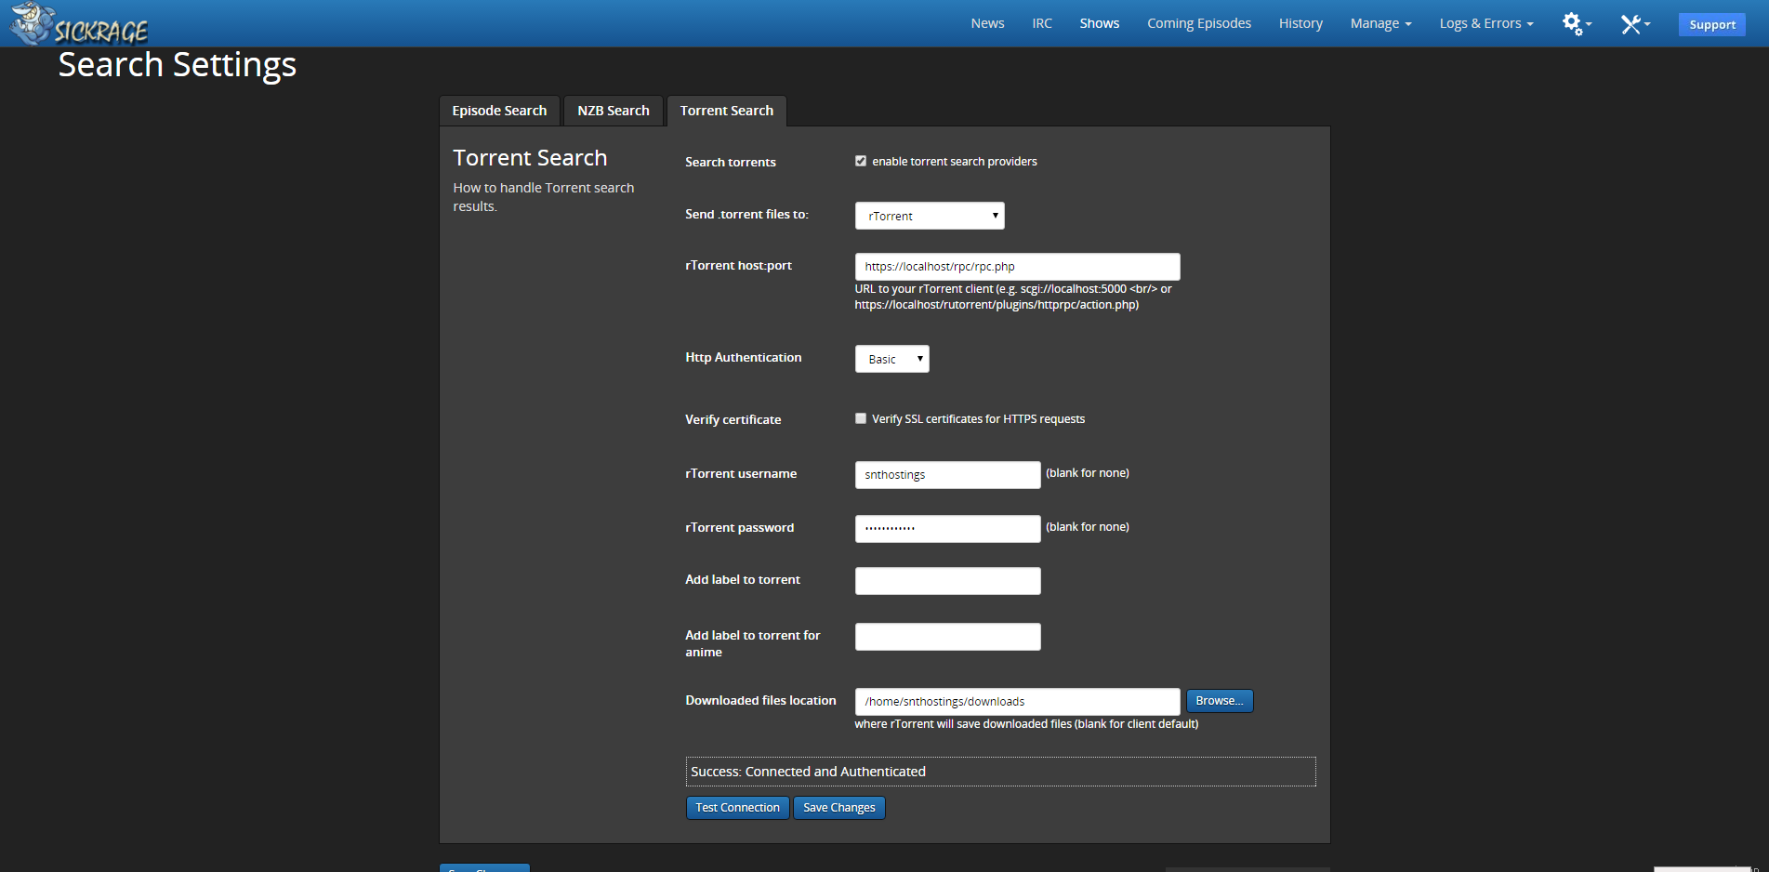Expand the Logs & Errors menu
Screen dimensions: 1769x872
[x=1486, y=23]
